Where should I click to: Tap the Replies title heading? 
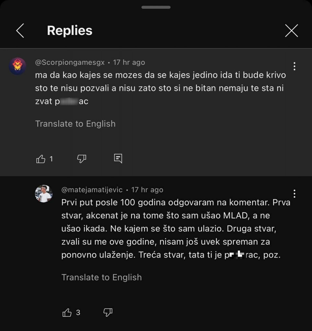point(70,31)
